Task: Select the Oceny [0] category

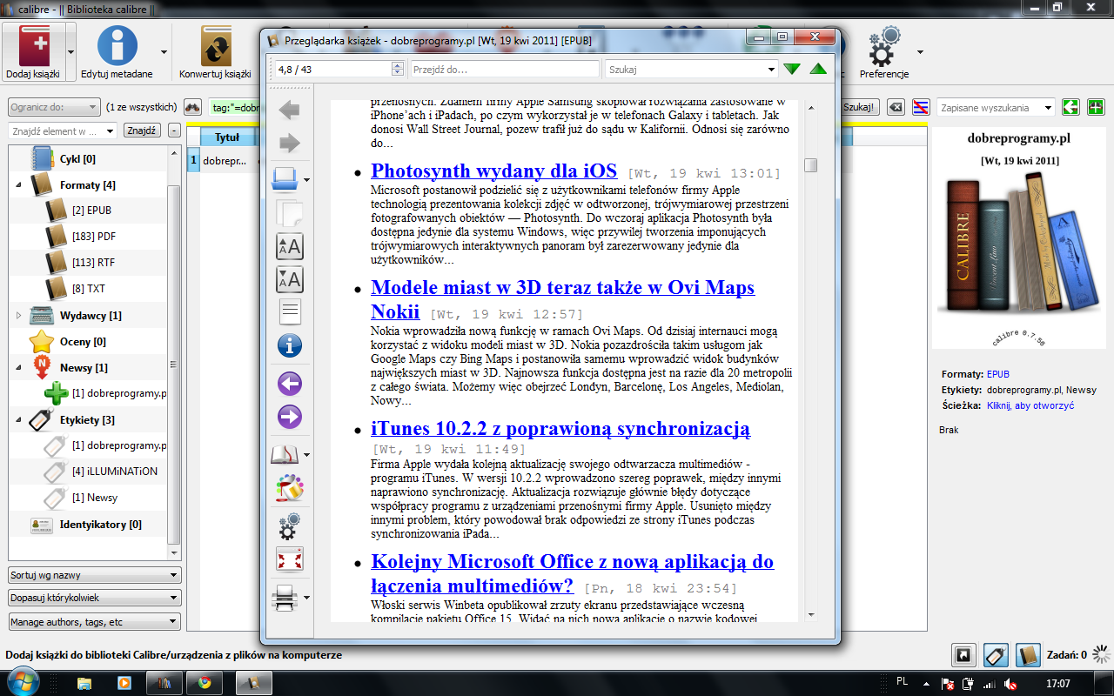Action: click(x=83, y=342)
